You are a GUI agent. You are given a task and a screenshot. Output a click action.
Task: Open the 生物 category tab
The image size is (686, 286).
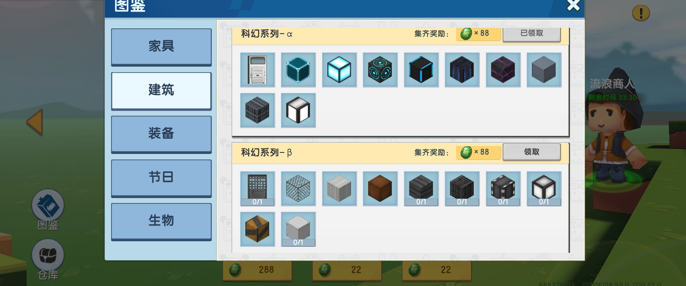point(161,221)
